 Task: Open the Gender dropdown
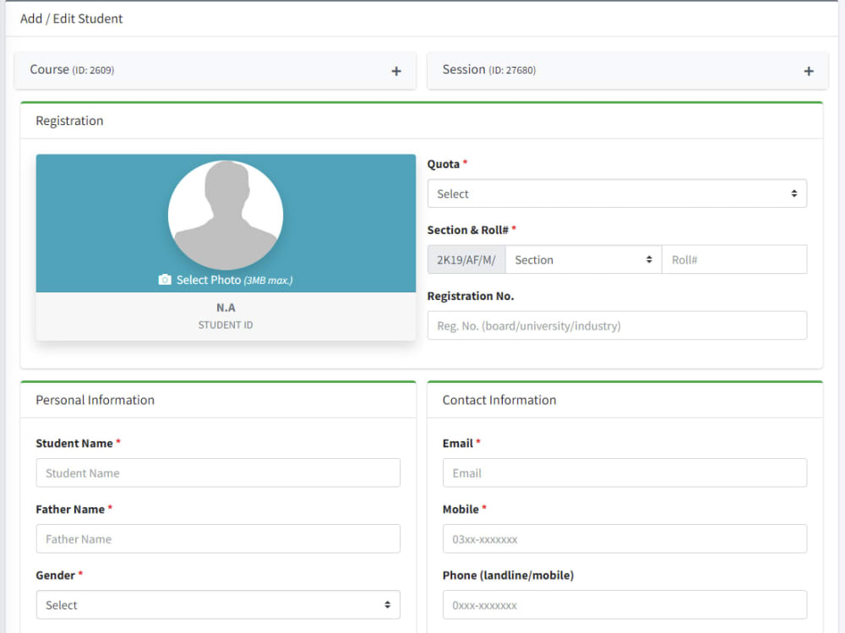tap(218, 605)
